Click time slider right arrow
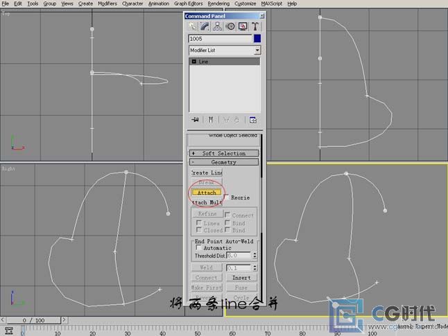The image size is (448, 336). pyautogui.click(x=64, y=320)
